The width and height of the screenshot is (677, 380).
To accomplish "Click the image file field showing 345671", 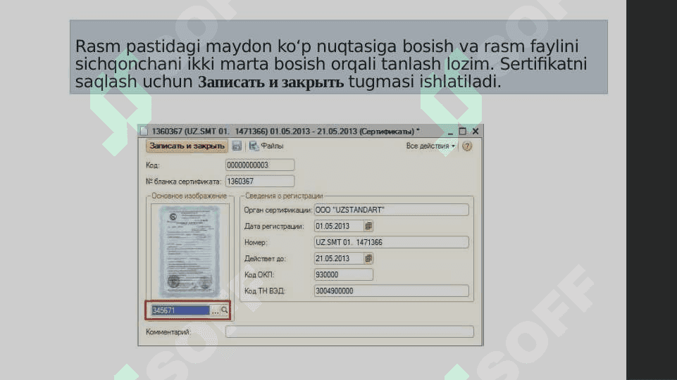I will (180, 310).
